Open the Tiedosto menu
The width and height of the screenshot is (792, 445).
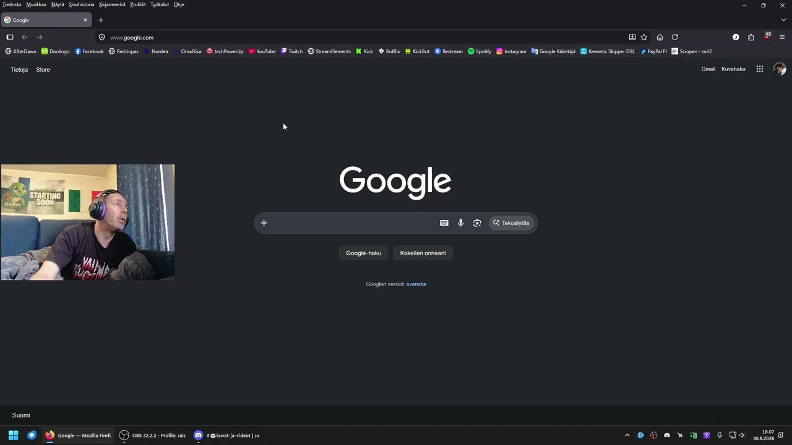[x=12, y=4]
